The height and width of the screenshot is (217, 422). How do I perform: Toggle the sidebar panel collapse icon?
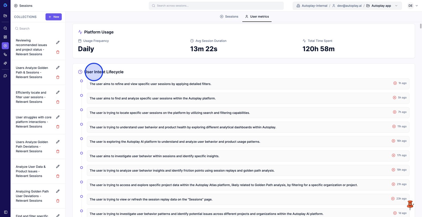[x=6, y=212]
